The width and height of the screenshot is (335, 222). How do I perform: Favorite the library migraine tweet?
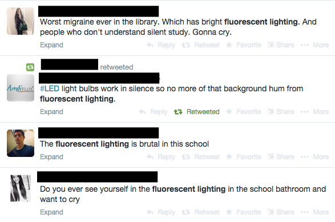tap(244, 45)
